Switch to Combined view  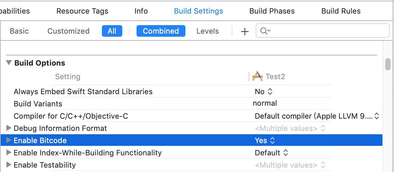point(161,31)
